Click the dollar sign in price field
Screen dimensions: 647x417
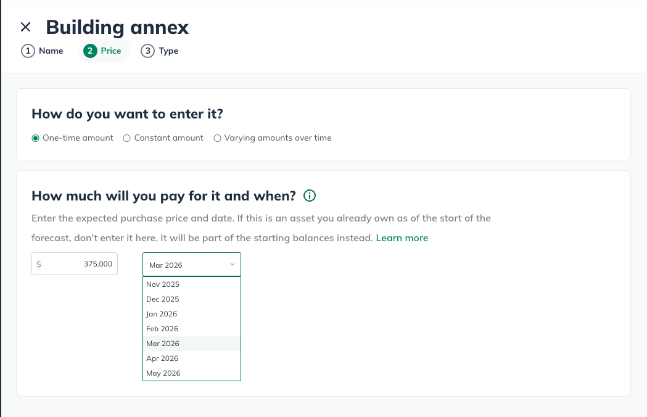click(x=39, y=264)
